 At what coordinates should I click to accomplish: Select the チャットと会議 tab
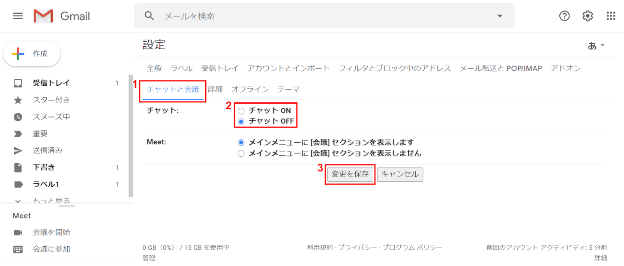[x=173, y=90]
